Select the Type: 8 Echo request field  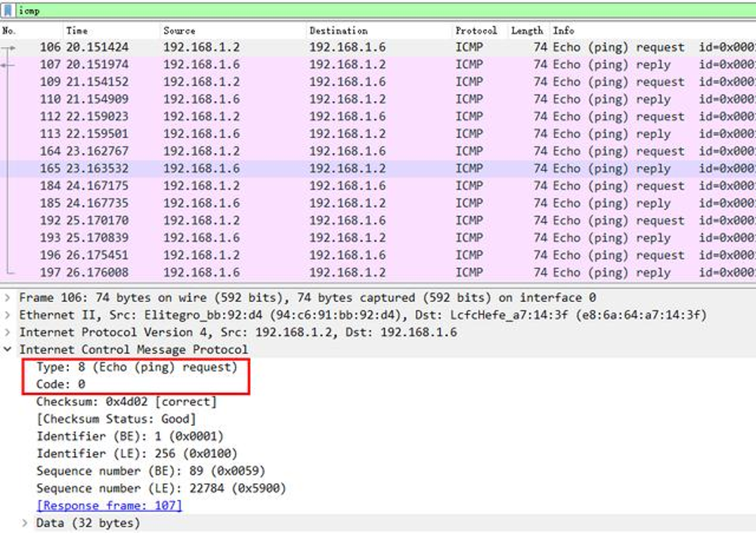pos(136,368)
